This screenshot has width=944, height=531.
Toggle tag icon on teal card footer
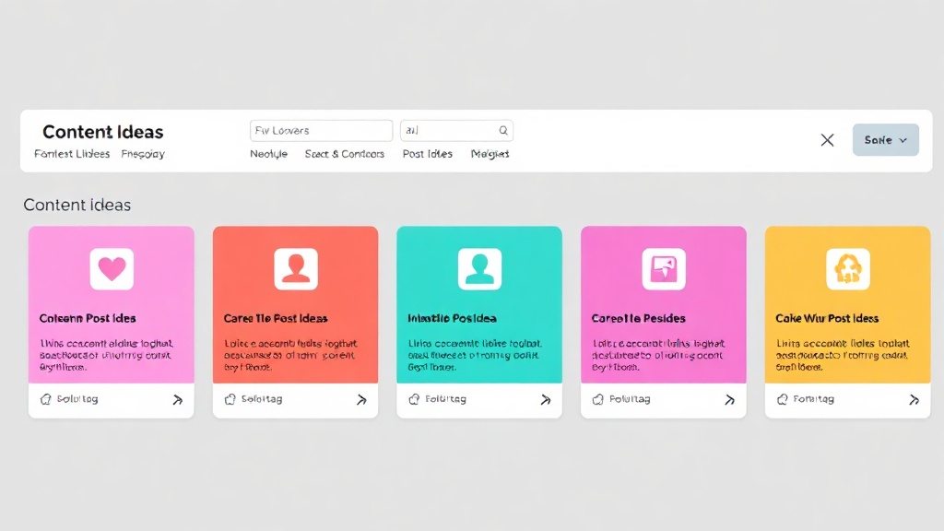click(414, 399)
